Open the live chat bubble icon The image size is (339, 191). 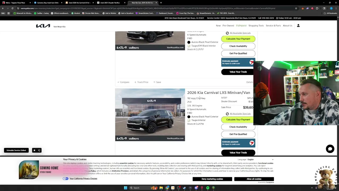point(330,149)
